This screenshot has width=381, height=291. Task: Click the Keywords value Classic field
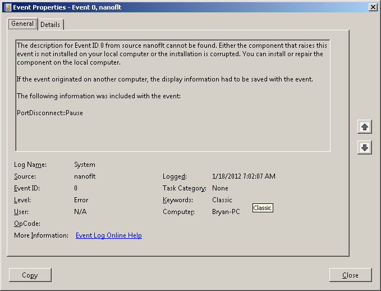(x=222, y=200)
